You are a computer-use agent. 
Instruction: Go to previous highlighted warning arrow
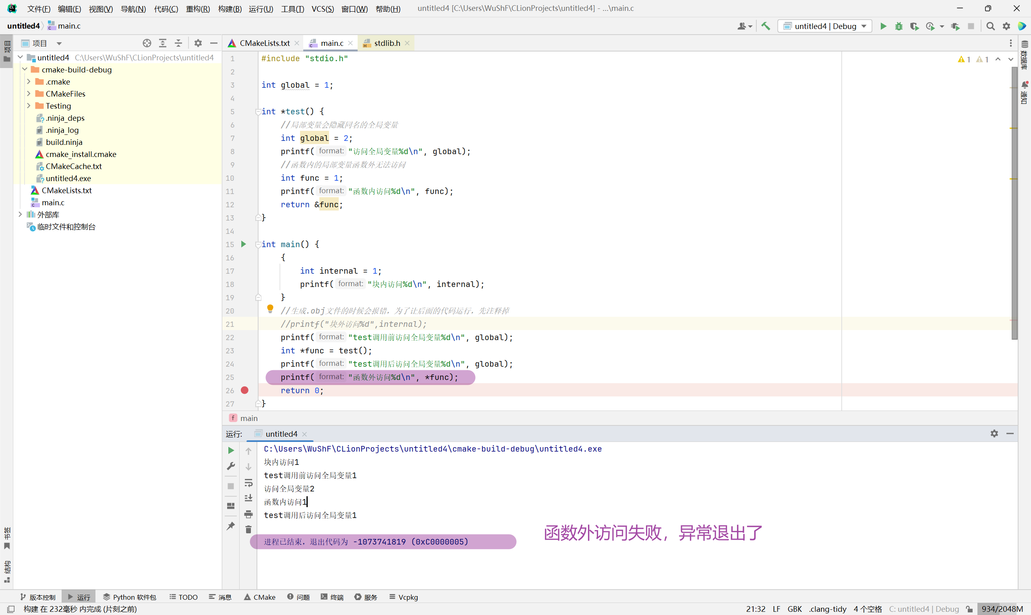tap(998, 59)
